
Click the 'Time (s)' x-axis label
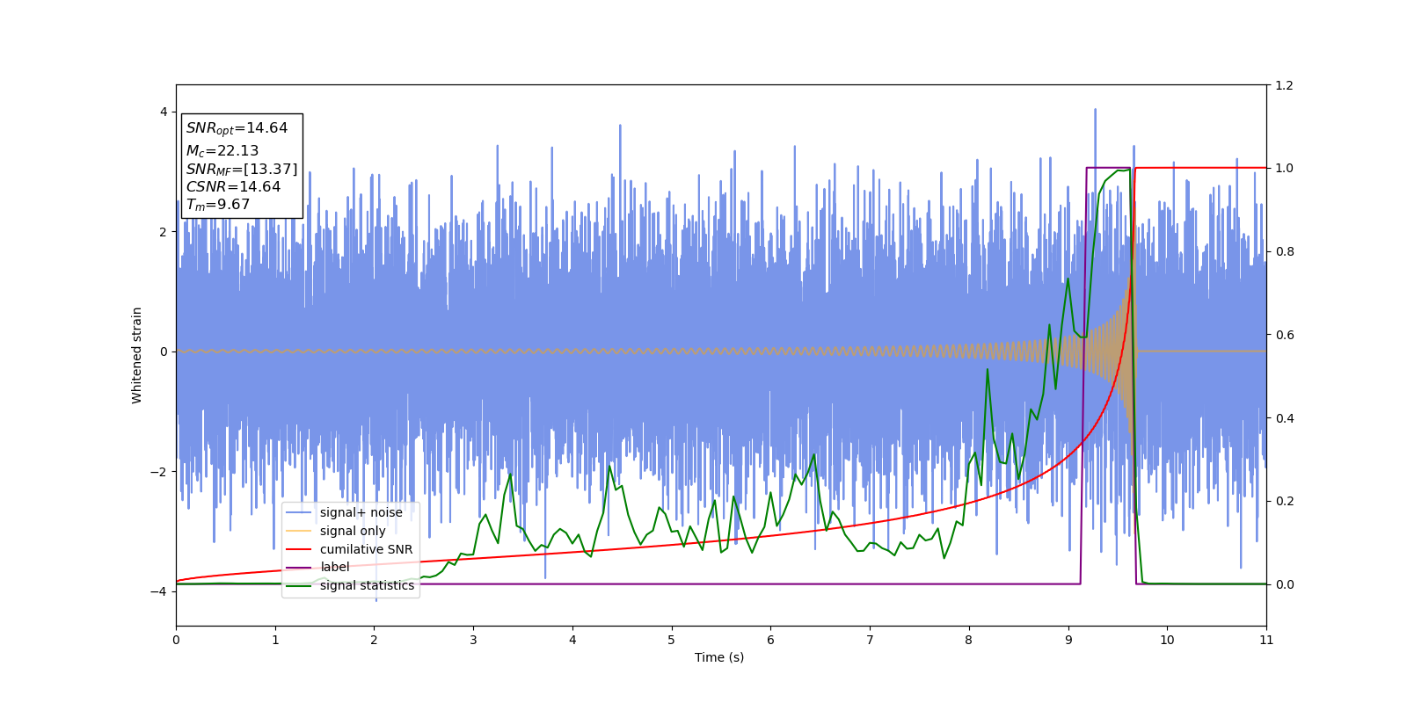[719, 657]
